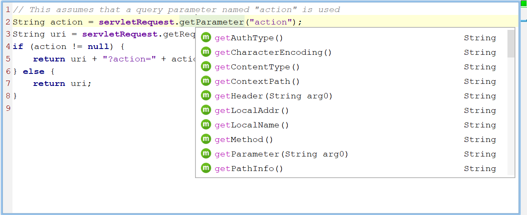
Task: Choose getContextPath() in the completion popup
Action: [x=257, y=81]
